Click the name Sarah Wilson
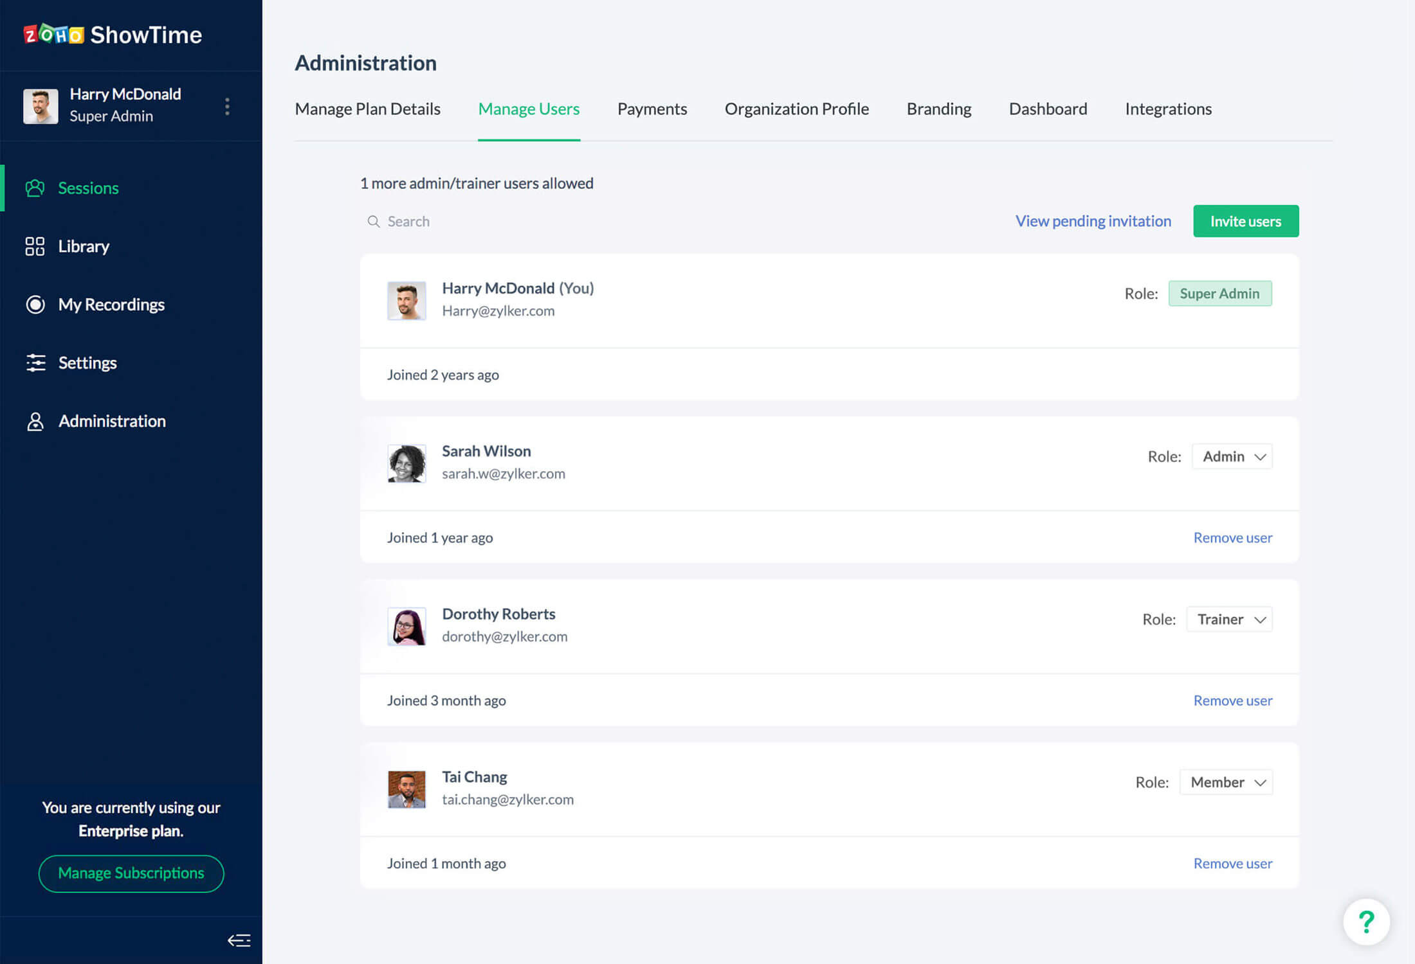1415x964 pixels. pyautogui.click(x=486, y=451)
